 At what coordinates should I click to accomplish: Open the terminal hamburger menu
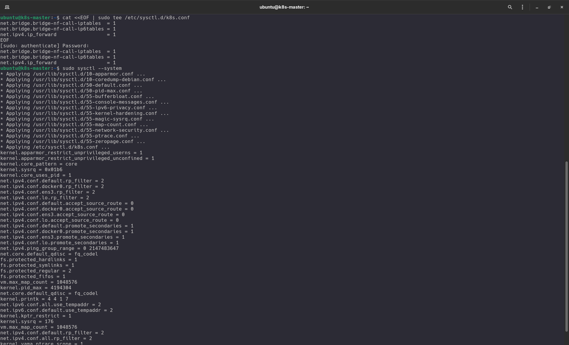point(522,7)
